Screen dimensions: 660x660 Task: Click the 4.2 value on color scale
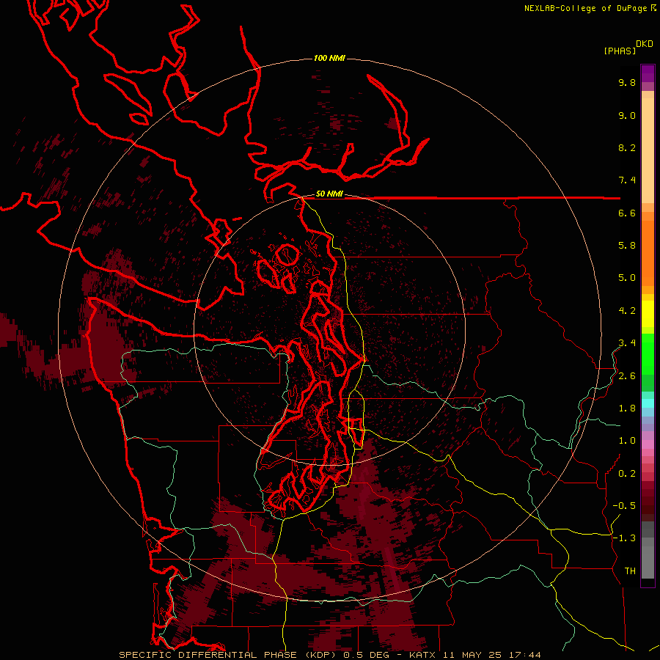click(x=627, y=311)
